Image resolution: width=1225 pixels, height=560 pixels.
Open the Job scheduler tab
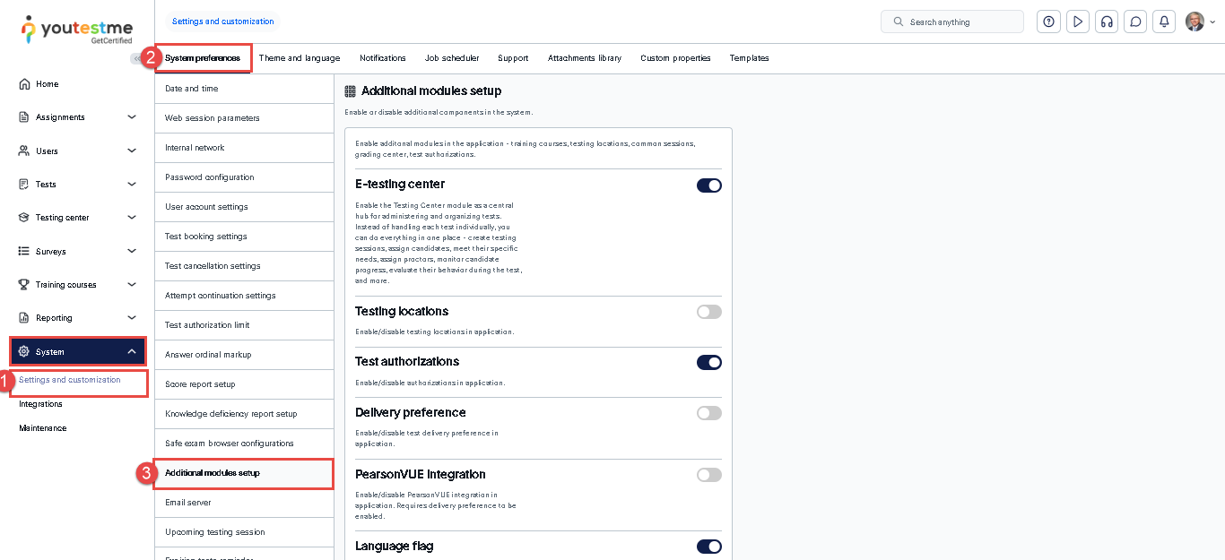[452, 58]
